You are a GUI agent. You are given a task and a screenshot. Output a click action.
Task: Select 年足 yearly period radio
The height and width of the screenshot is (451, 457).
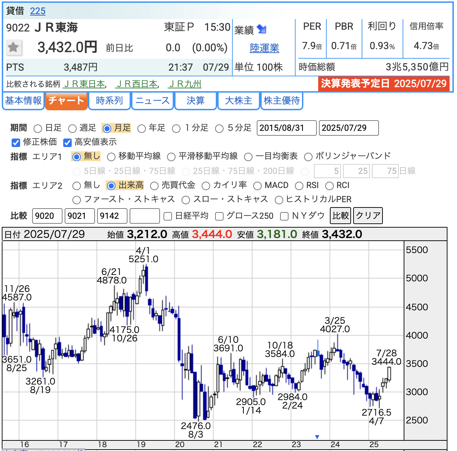tap(142, 128)
